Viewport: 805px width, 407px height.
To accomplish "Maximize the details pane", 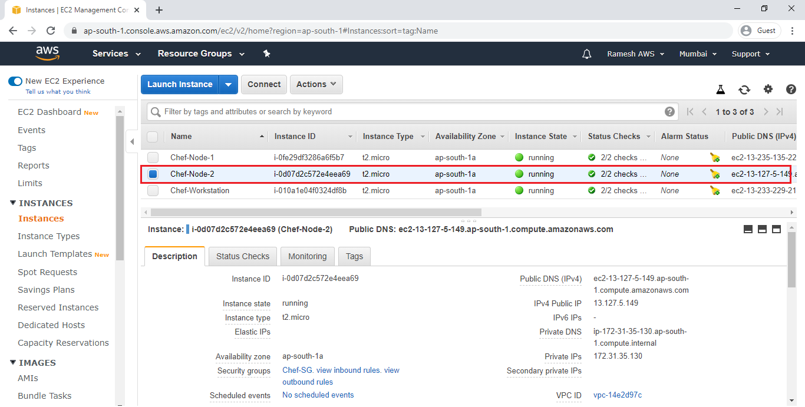I will click(776, 229).
